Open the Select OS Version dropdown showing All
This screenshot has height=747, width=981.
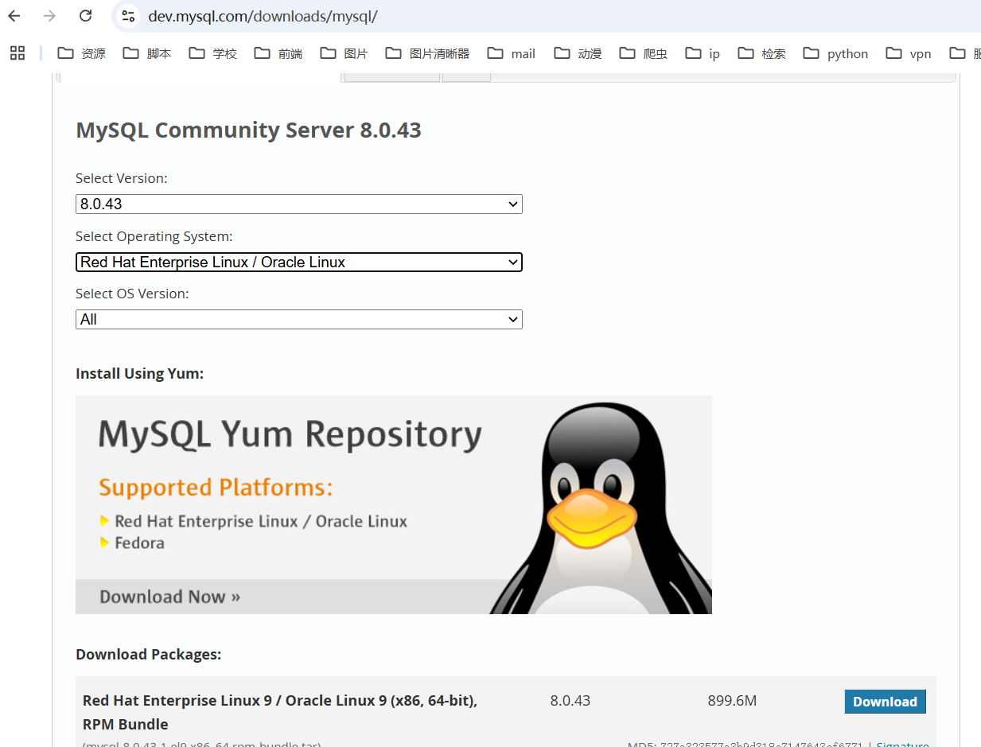point(298,319)
